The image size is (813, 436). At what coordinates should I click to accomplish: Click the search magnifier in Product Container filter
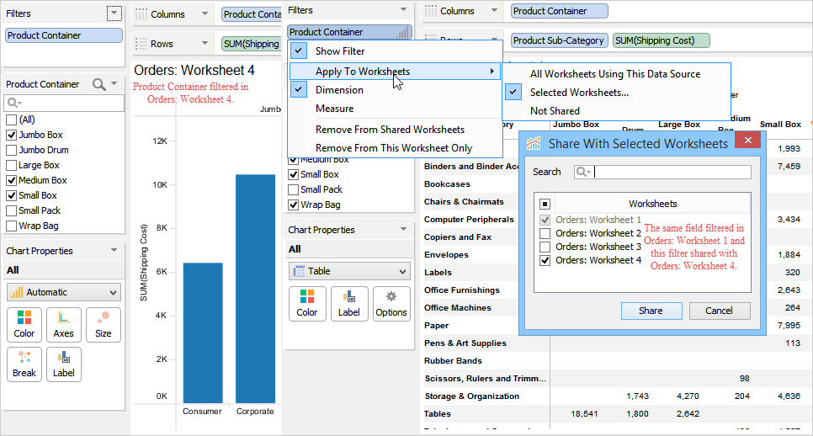[x=98, y=84]
